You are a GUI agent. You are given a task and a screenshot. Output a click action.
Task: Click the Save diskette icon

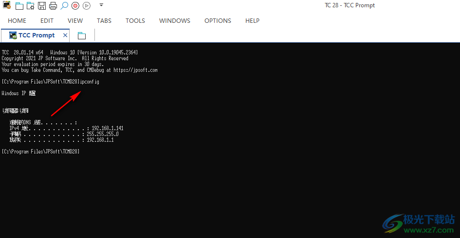point(42,5)
